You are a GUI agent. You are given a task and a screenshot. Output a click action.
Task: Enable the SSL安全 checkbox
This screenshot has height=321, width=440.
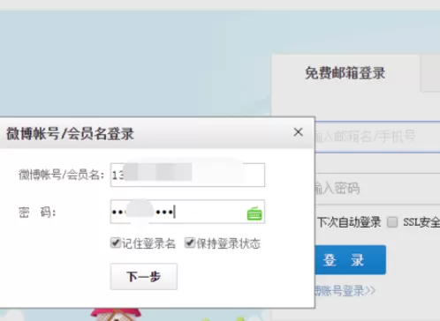point(392,222)
